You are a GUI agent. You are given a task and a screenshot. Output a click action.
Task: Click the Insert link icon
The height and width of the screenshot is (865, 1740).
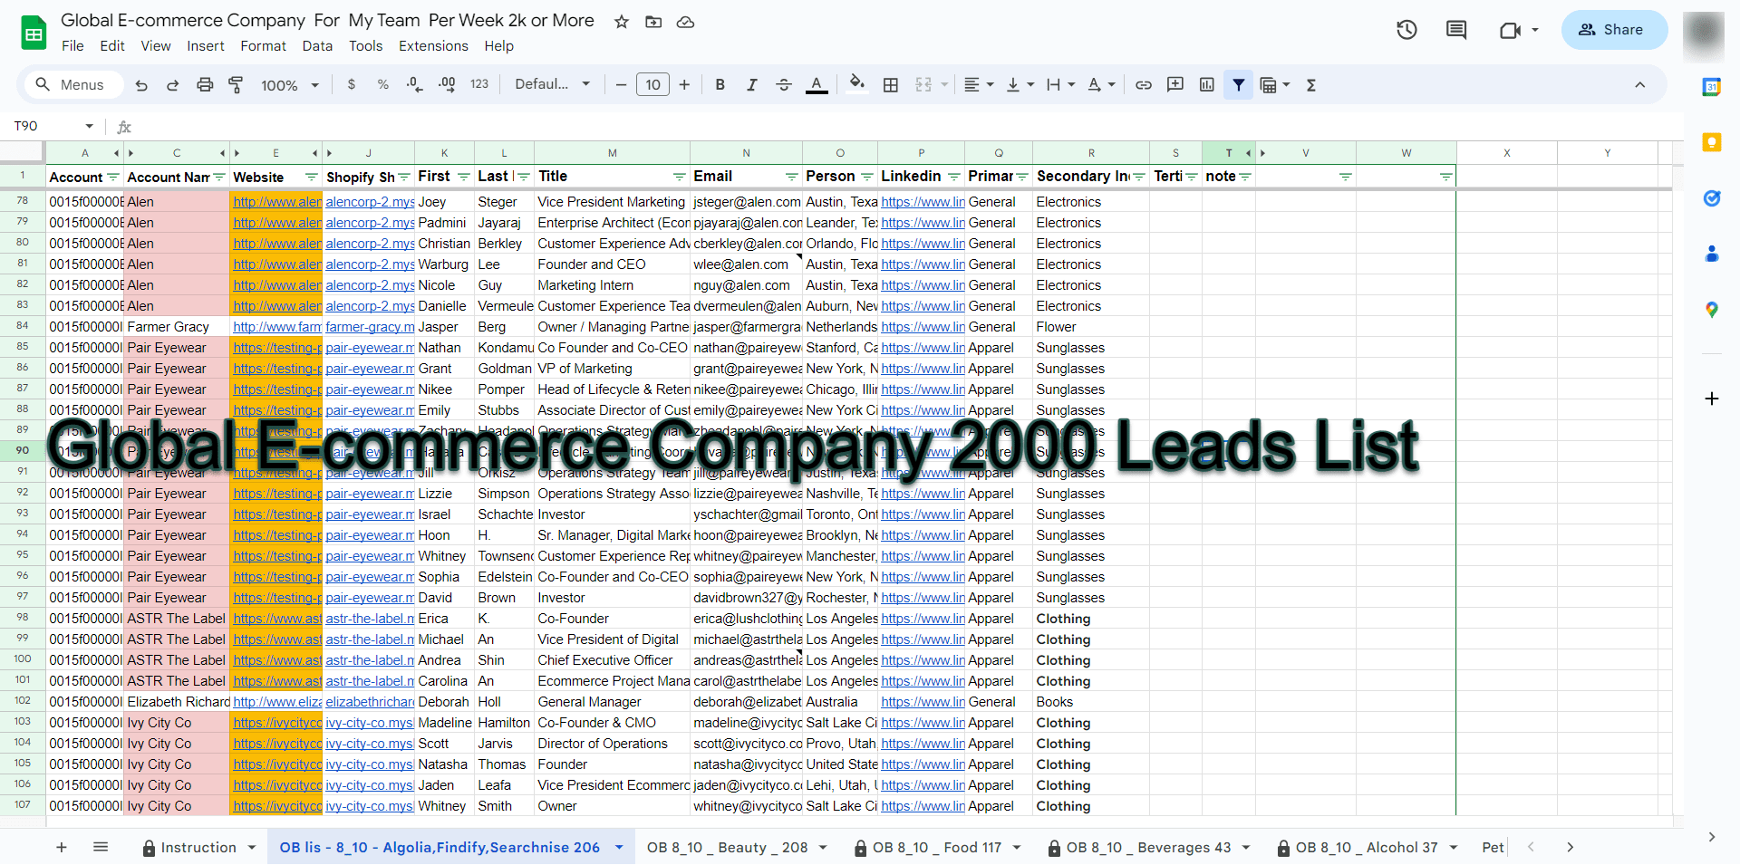pyautogui.click(x=1144, y=85)
